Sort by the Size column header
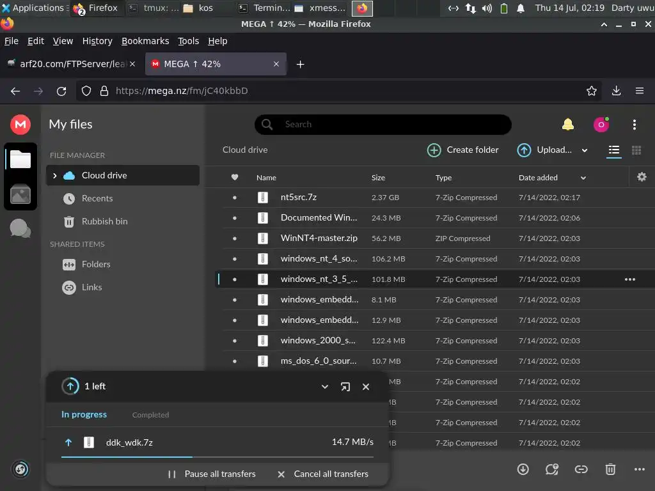This screenshot has width=655, height=491. [x=378, y=178]
